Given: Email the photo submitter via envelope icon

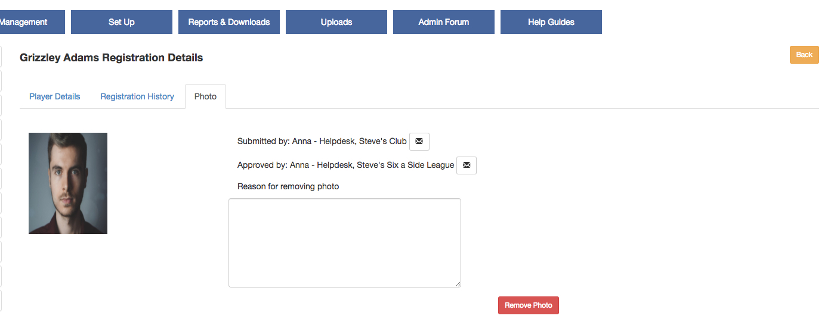Looking at the screenshot, I should 419,142.
